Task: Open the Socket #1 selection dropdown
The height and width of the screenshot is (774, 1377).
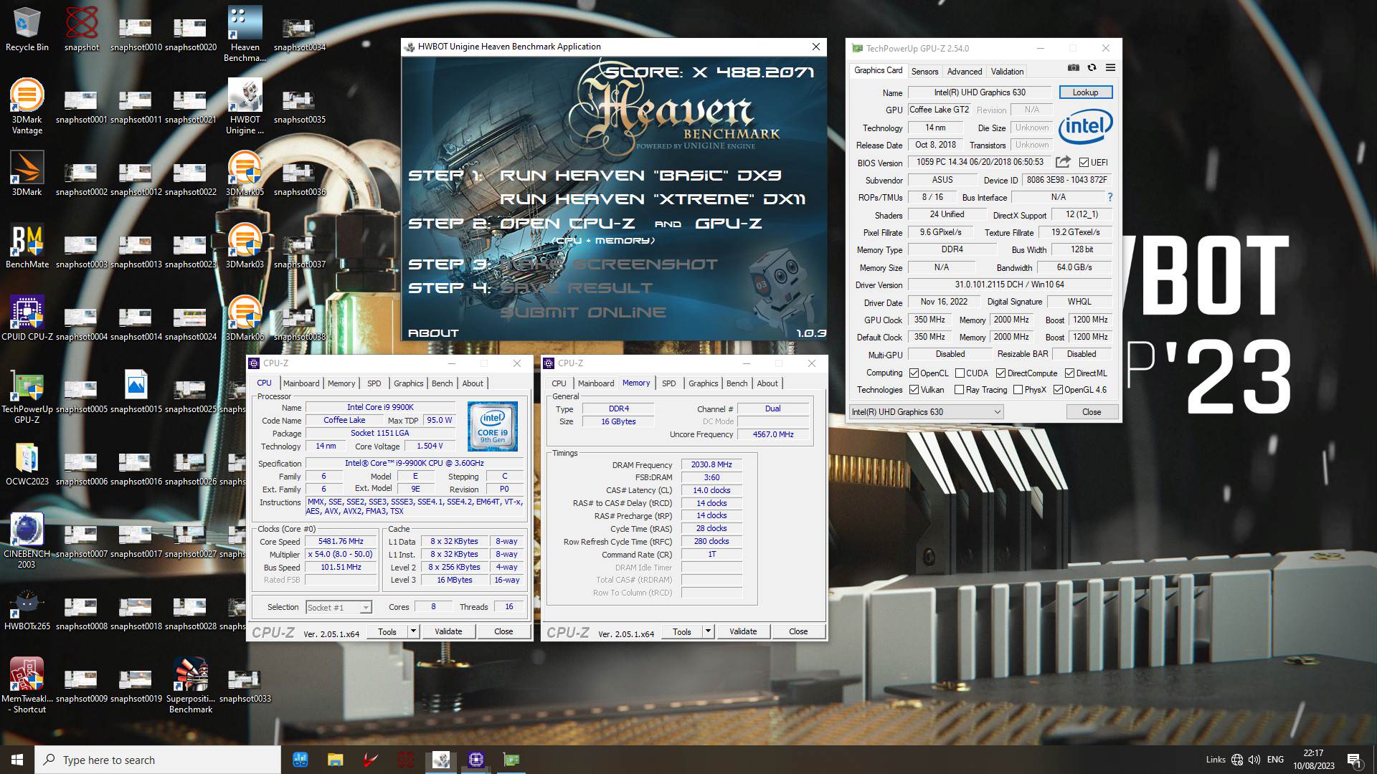Action: coord(339,608)
